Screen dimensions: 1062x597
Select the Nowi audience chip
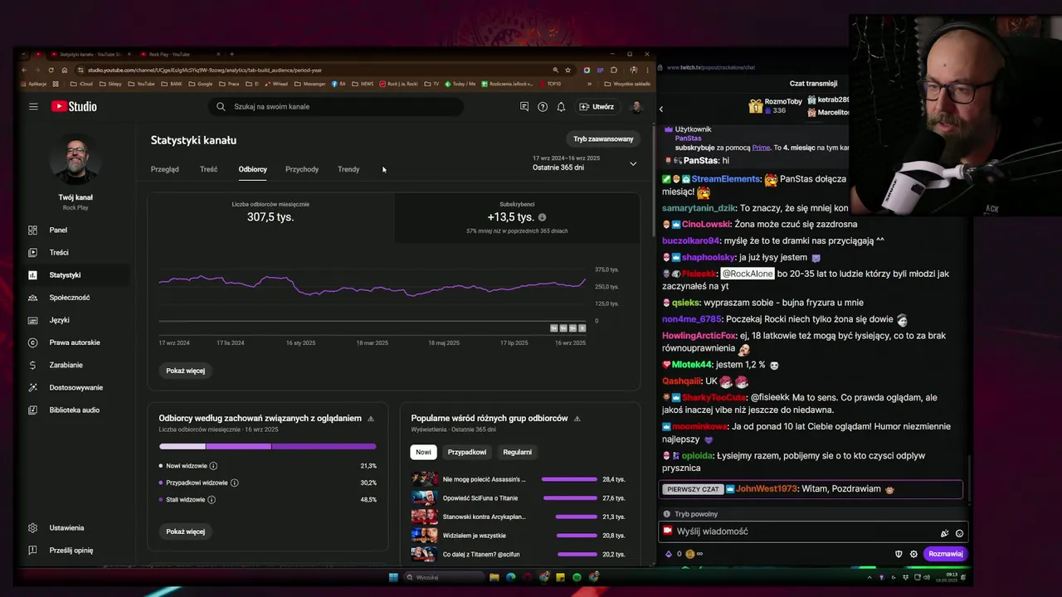point(423,452)
